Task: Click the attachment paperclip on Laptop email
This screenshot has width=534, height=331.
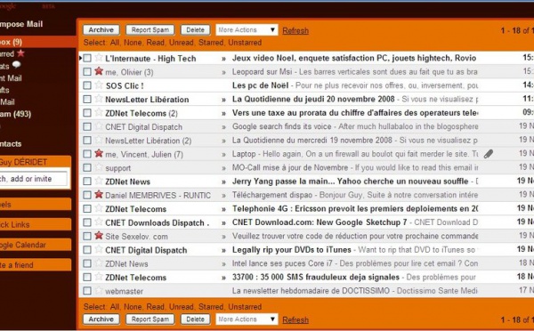Action: [489, 154]
